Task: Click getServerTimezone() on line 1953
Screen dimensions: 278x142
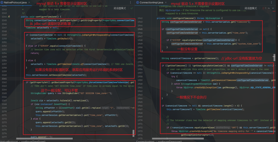Action: click(x=206, y=58)
